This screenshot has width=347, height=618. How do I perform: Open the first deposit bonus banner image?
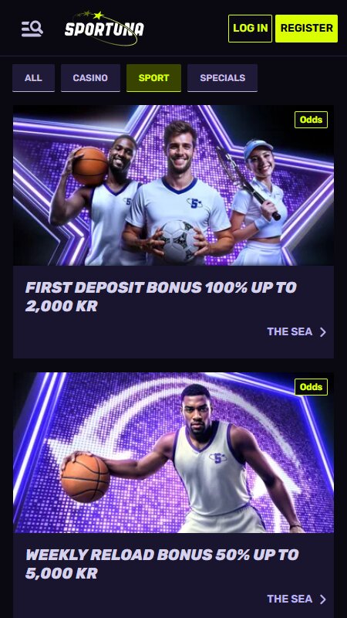tap(173, 185)
